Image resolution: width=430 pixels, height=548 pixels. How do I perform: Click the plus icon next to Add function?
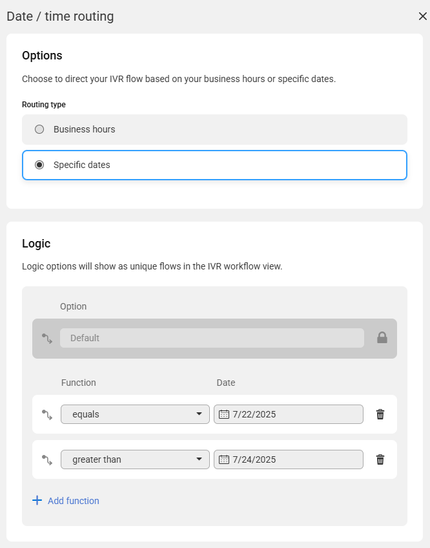[37, 500]
